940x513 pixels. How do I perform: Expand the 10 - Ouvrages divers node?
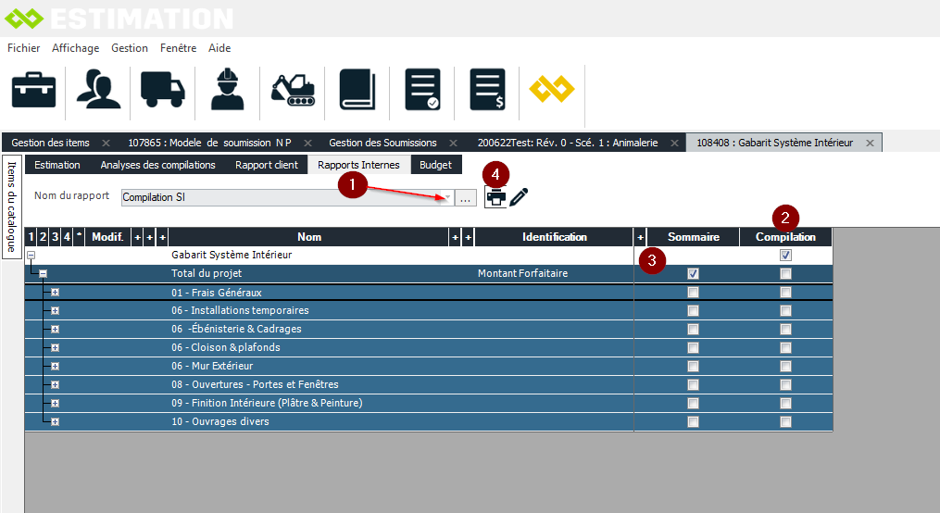(55, 421)
